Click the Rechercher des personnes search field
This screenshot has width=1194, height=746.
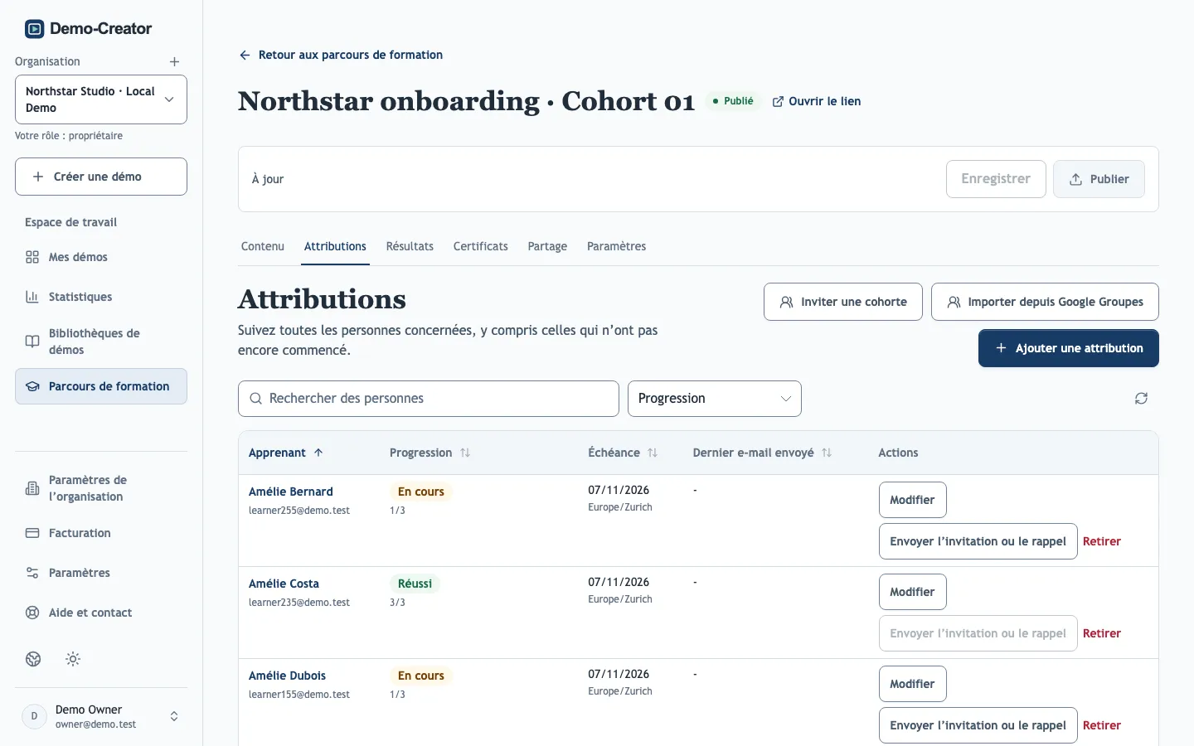click(x=429, y=399)
